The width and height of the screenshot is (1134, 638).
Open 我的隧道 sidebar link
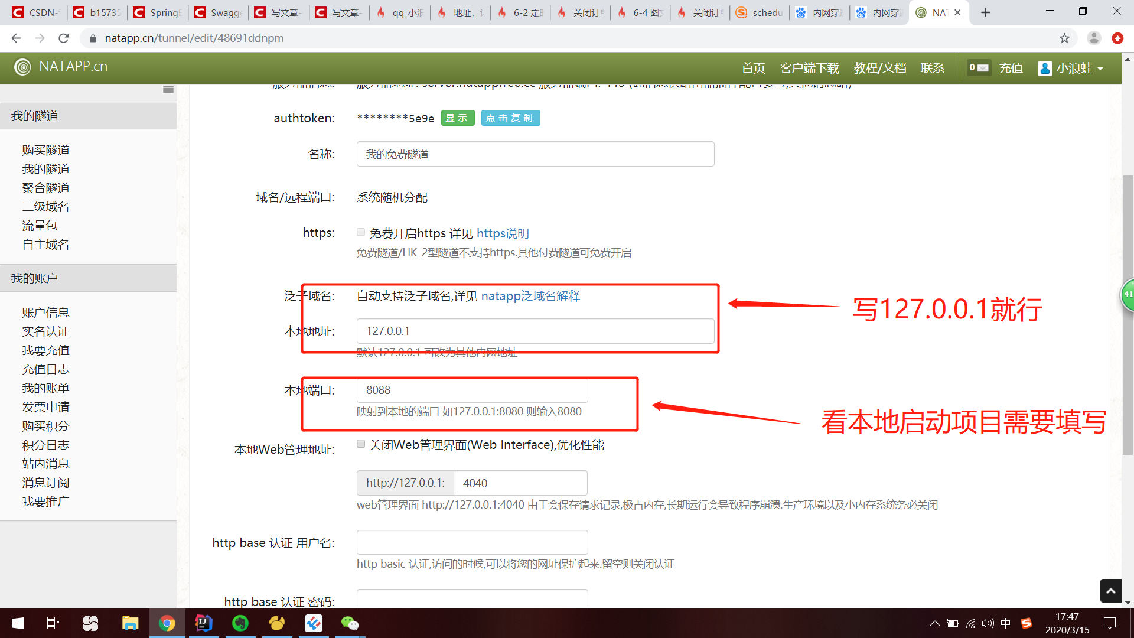click(x=46, y=169)
